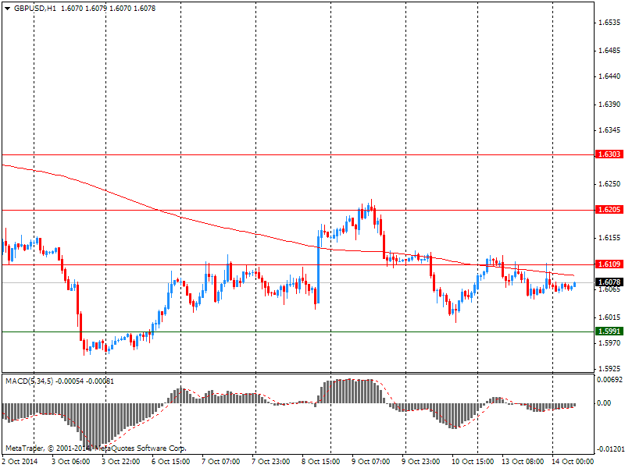Click the 1.6015 price scale value

[609, 317]
